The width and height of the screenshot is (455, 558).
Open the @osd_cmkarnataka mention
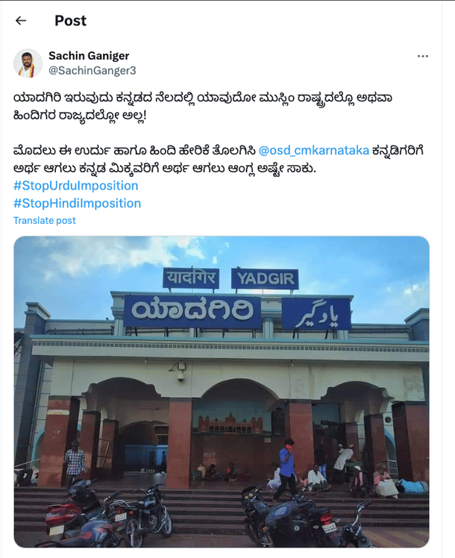coord(314,151)
